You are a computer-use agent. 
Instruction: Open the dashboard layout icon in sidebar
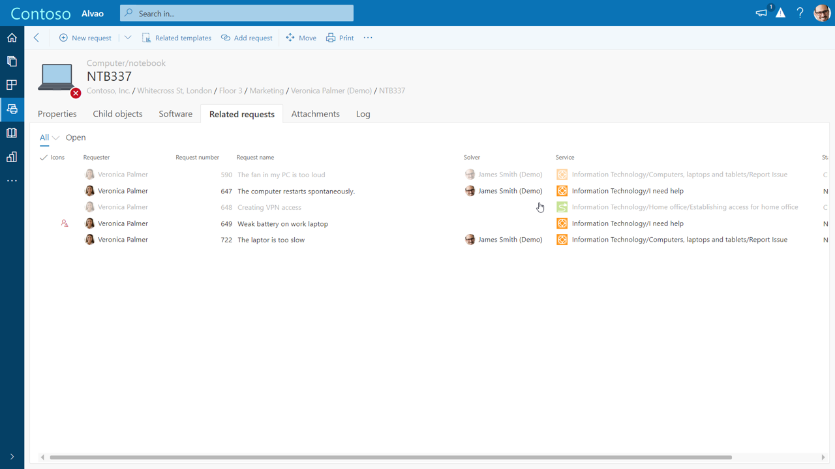coord(11,85)
